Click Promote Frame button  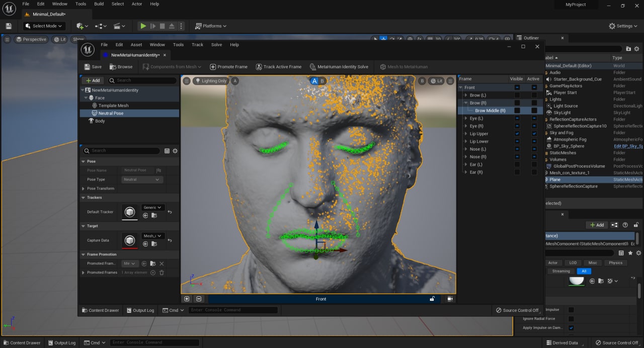(x=228, y=67)
